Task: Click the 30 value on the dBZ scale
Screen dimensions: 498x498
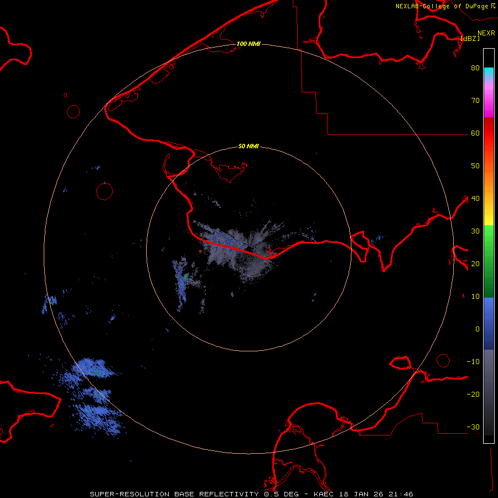Action: click(x=475, y=231)
